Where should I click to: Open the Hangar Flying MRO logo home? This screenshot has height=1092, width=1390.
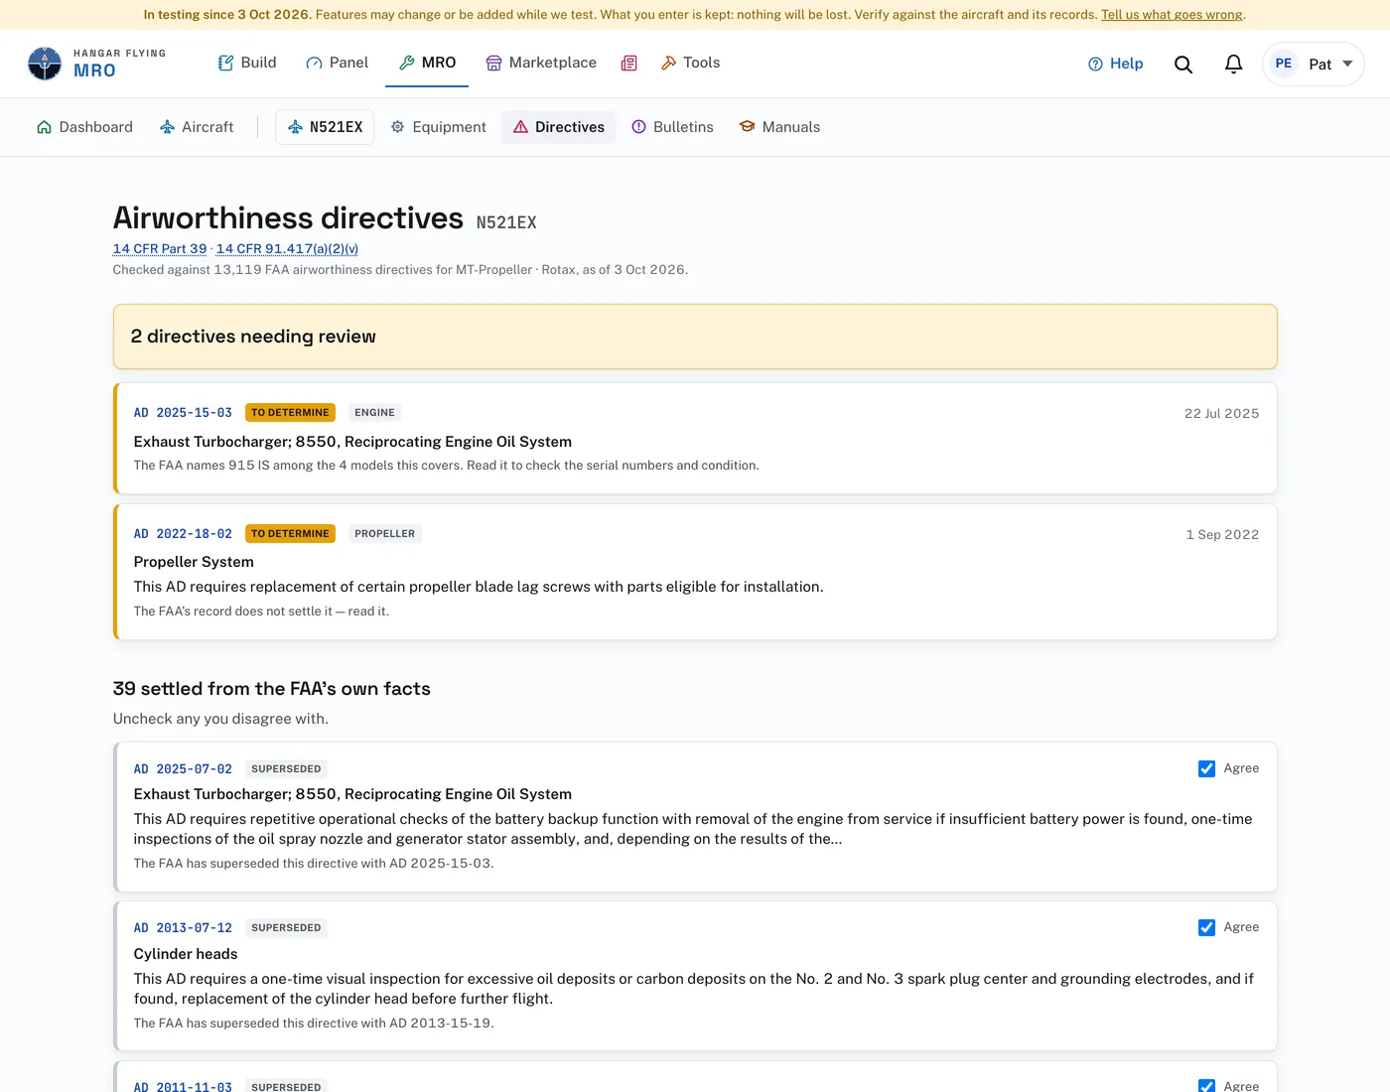96,64
